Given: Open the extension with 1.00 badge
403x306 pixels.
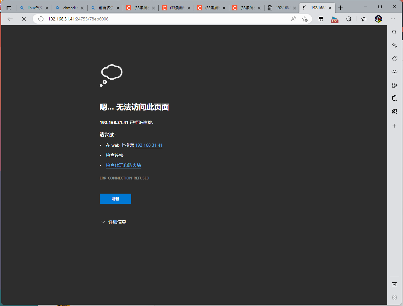Looking at the screenshot, I should click(334, 19).
